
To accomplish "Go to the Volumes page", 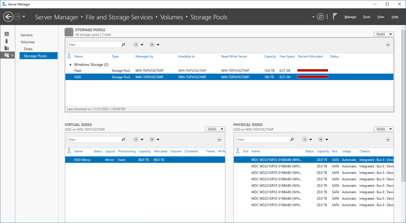I will 28,42.
